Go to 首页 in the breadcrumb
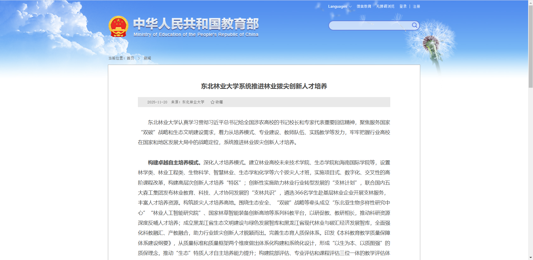Viewport: 533px width, 260px height. (130, 58)
